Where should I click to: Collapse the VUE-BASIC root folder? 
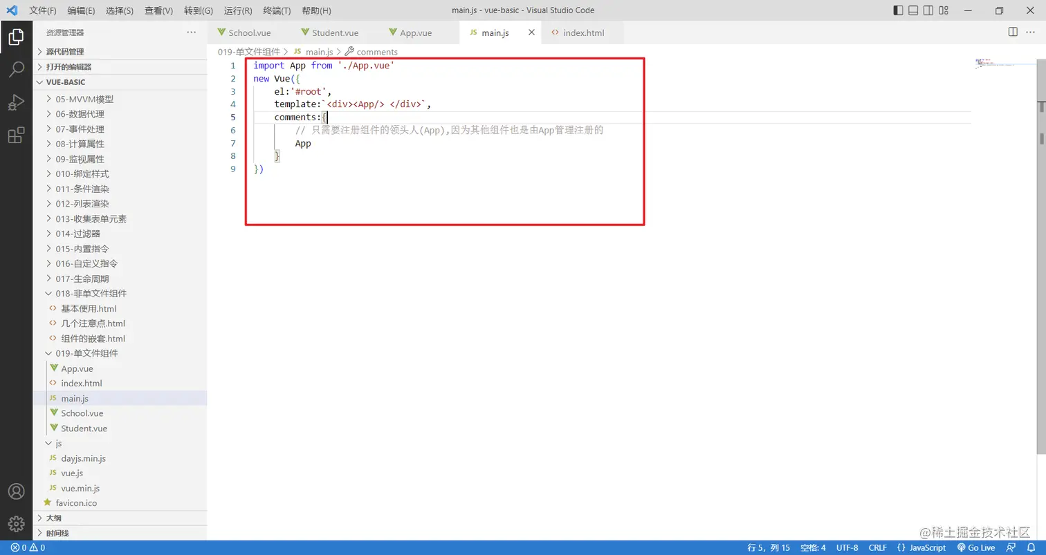(120, 82)
